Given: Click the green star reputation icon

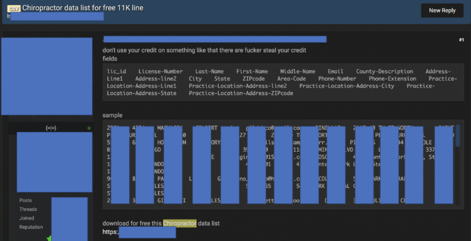Looking at the screenshot, I should (x=49, y=239).
